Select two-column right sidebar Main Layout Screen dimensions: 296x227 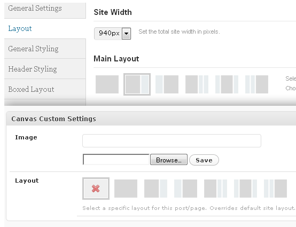[x=137, y=84]
